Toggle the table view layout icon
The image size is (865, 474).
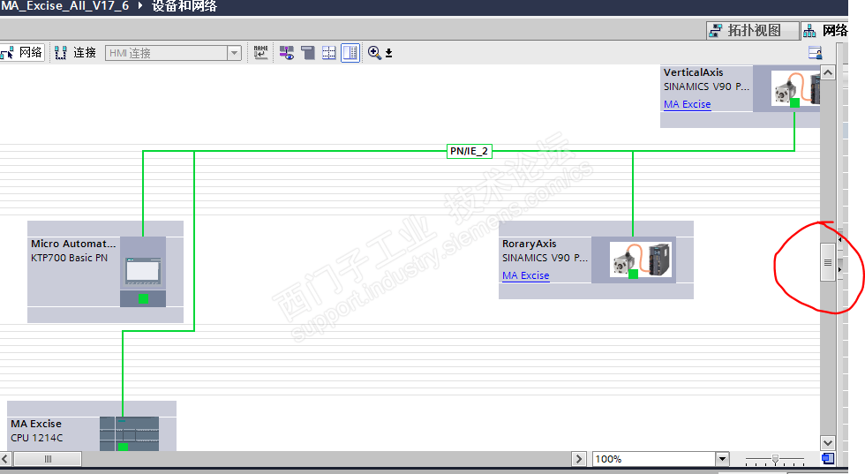click(350, 53)
